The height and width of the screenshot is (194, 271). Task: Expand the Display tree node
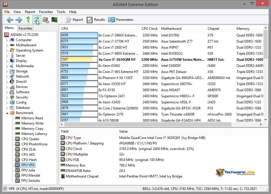[7, 61]
